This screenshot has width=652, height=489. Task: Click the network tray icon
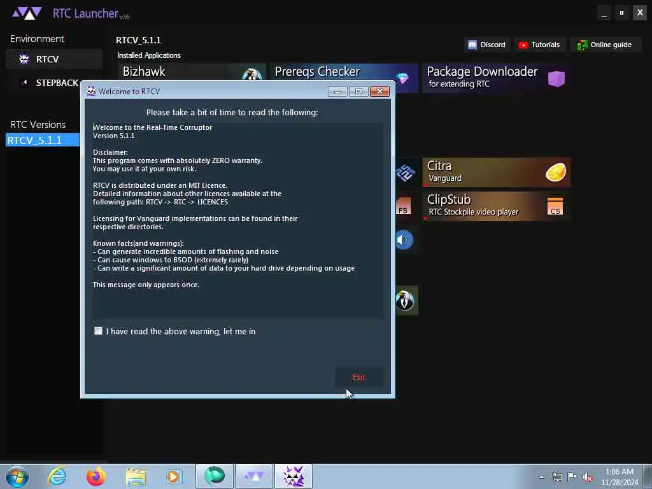click(556, 477)
